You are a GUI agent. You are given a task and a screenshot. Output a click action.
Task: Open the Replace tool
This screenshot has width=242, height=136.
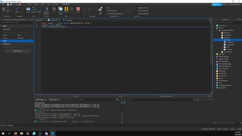click(34, 10)
